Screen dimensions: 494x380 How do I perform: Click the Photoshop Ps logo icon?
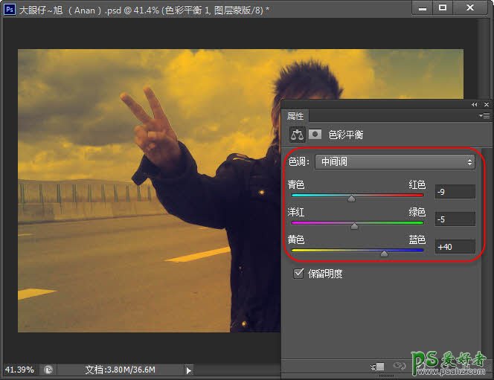pos(9,8)
